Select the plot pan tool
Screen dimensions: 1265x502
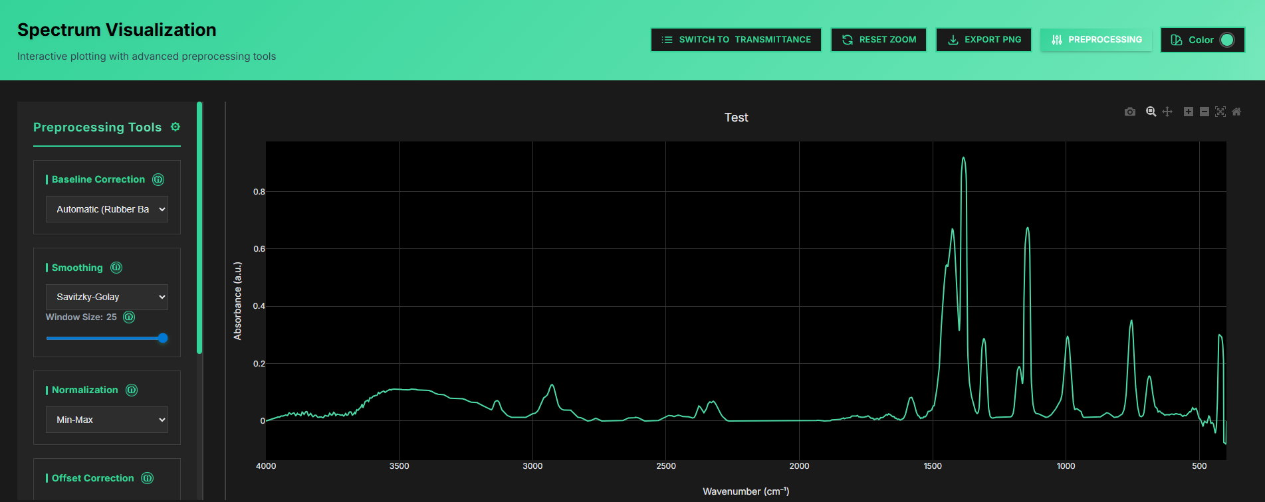click(x=1167, y=112)
